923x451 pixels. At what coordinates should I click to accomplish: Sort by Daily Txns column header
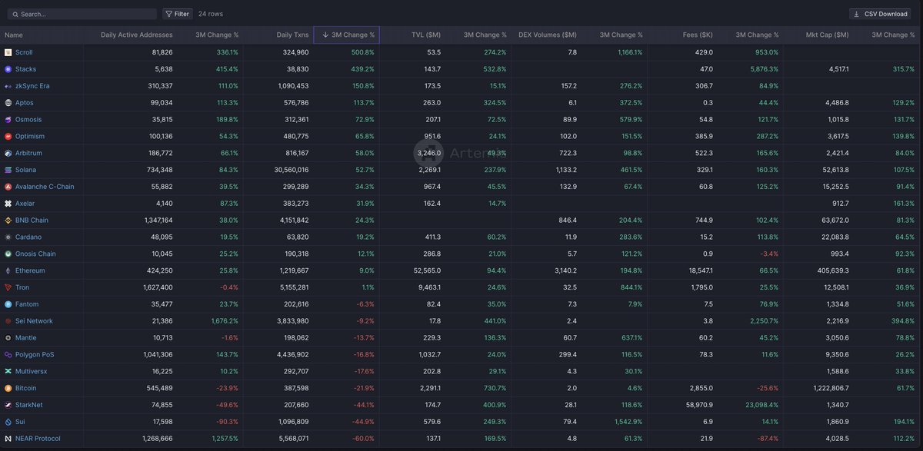point(292,35)
